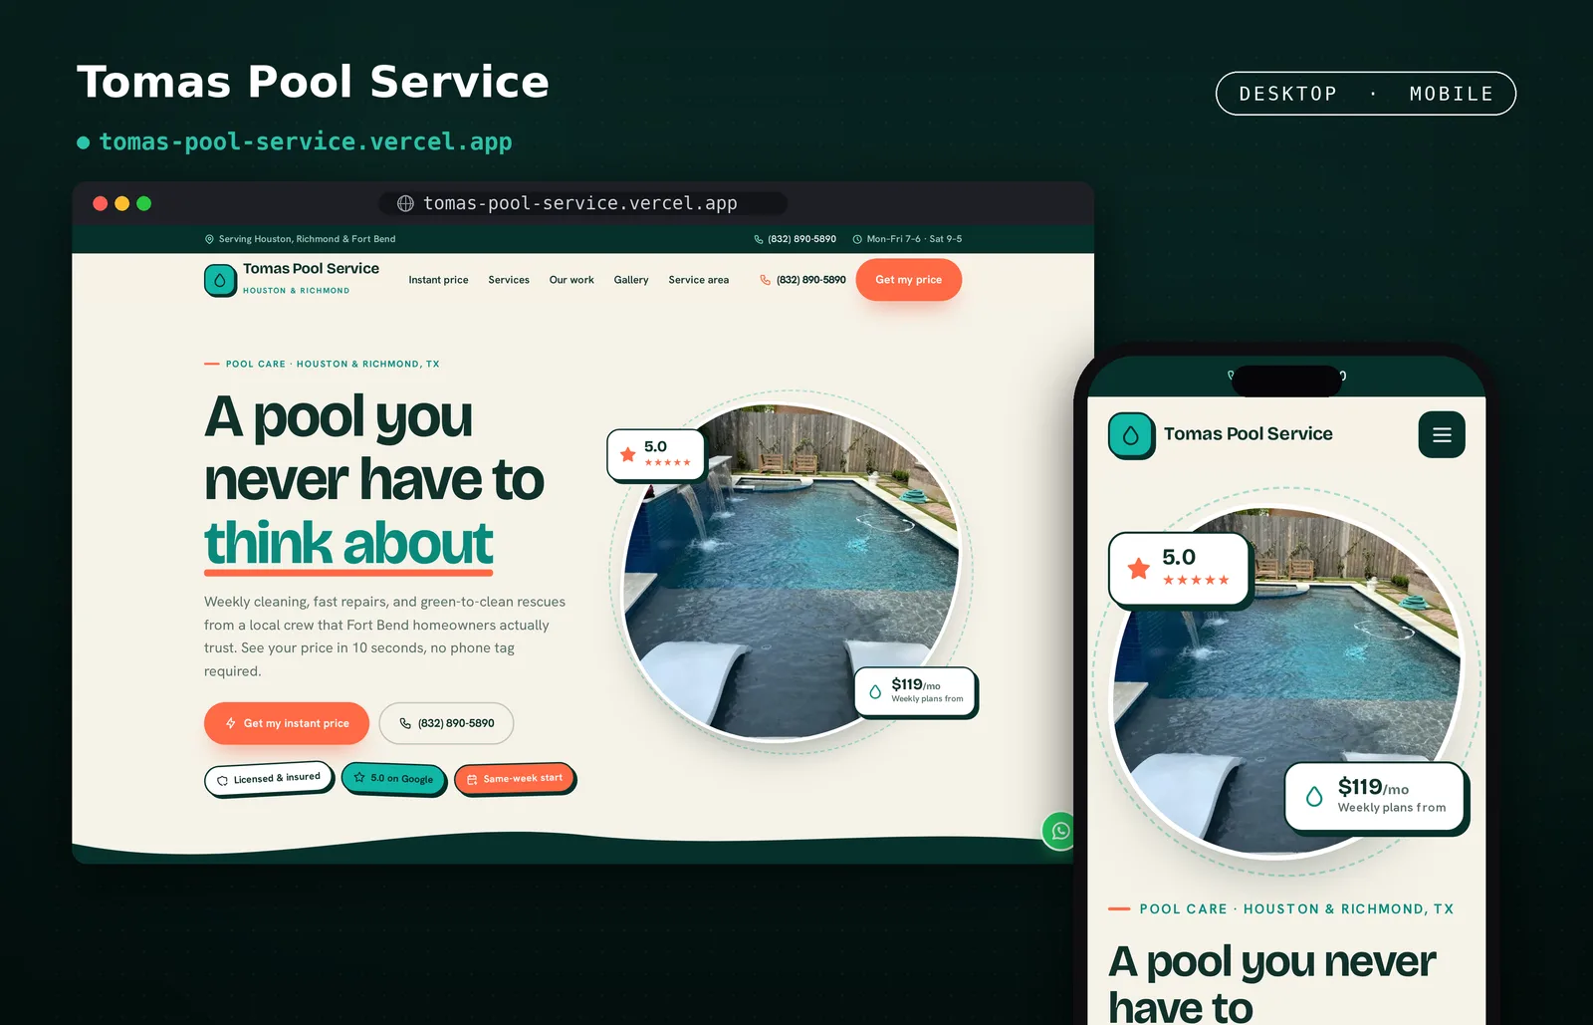Click 'Tomas Pool Service' desktop brand name
This screenshot has width=1593, height=1025.
point(311,269)
